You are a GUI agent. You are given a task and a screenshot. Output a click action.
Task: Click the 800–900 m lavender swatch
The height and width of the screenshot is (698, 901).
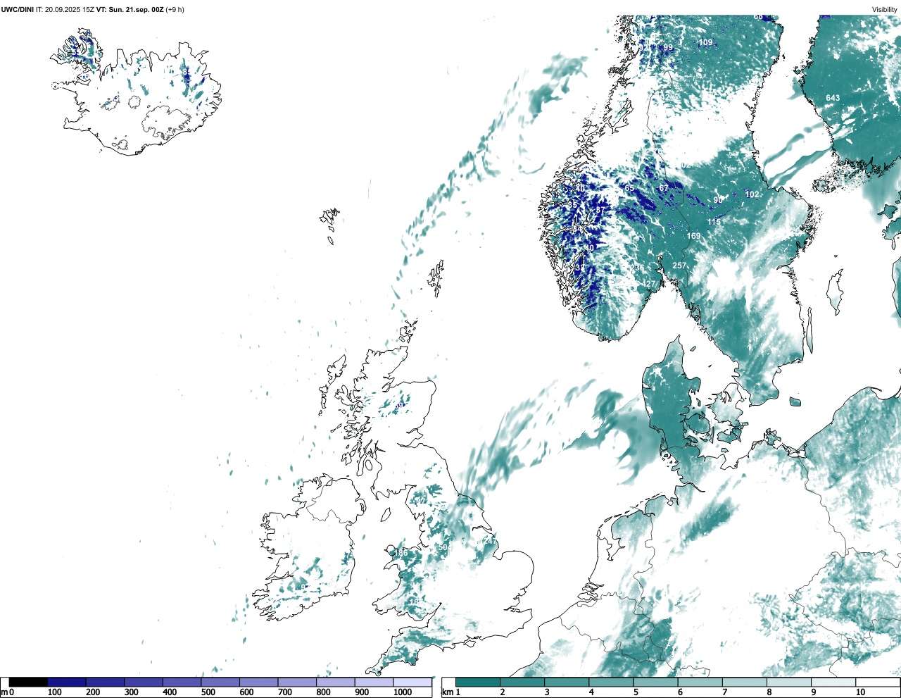click(335, 682)
